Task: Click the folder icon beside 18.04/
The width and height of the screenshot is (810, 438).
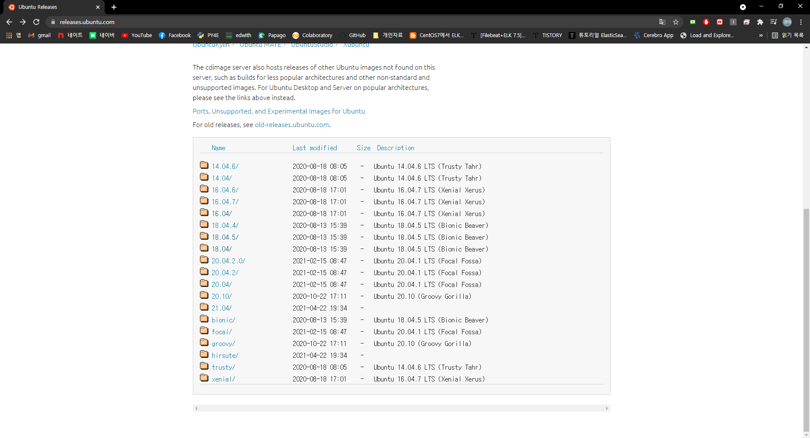Action: pyautogui.click(x=204, y=248)
